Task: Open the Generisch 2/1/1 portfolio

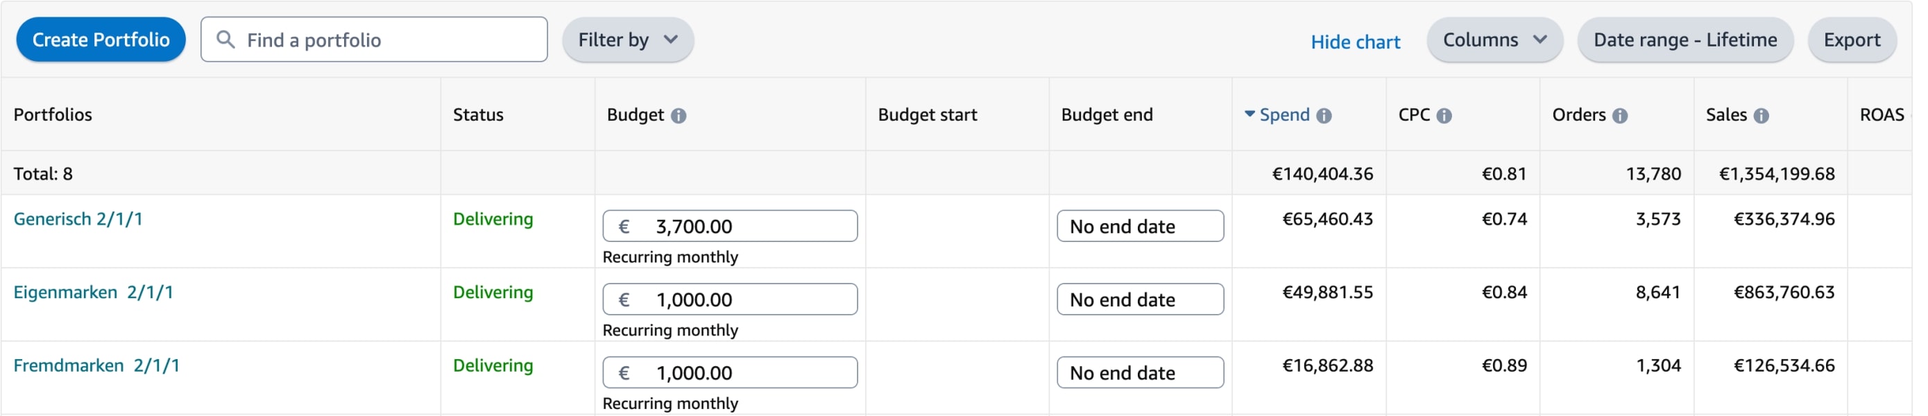Action: 78,219
